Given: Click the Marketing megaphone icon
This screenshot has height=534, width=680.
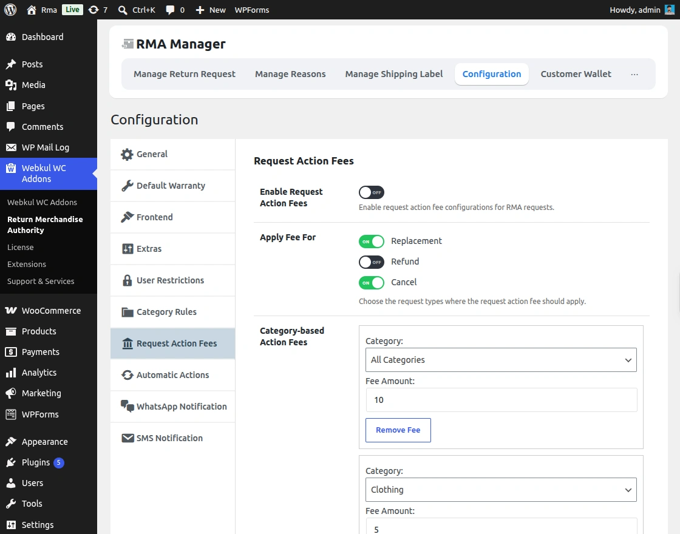Looking at the screenshot, I should (11, 393).
